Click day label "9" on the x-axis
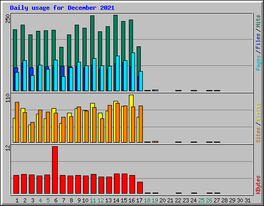 79,200
